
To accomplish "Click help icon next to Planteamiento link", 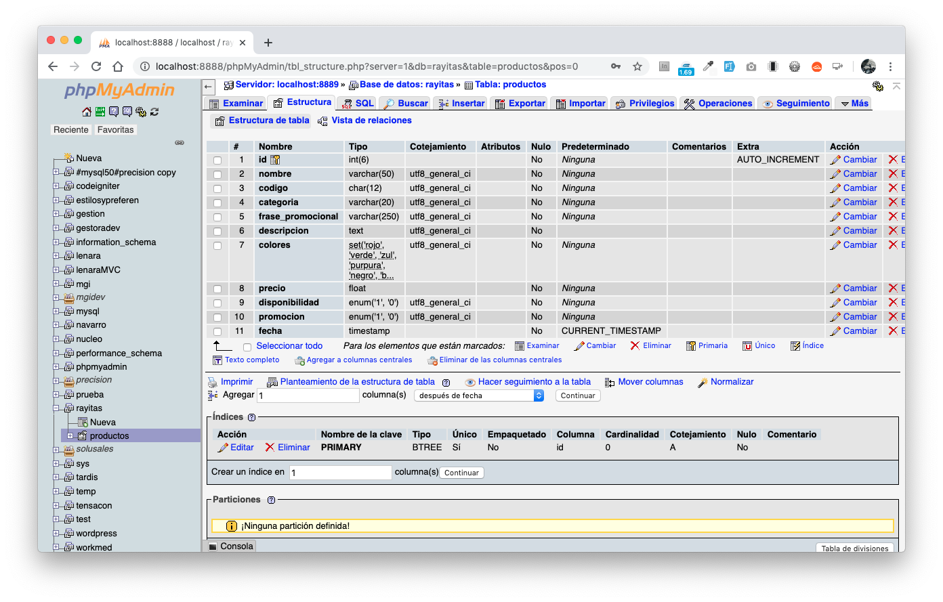I will 446,383.
